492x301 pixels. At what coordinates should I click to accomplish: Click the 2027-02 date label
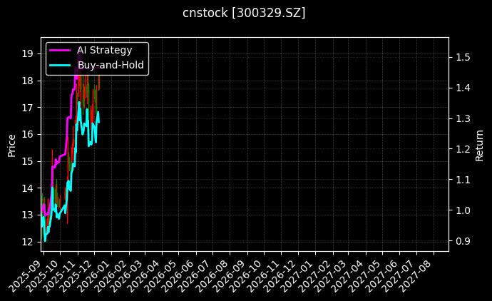point(316,276)
